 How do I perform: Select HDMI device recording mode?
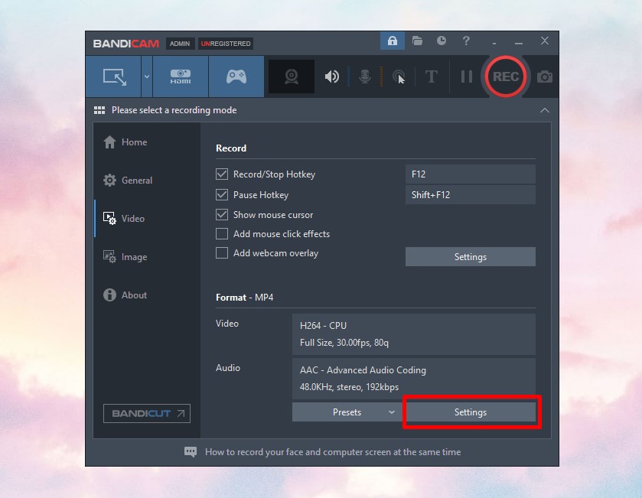click(x=181, y=76)
